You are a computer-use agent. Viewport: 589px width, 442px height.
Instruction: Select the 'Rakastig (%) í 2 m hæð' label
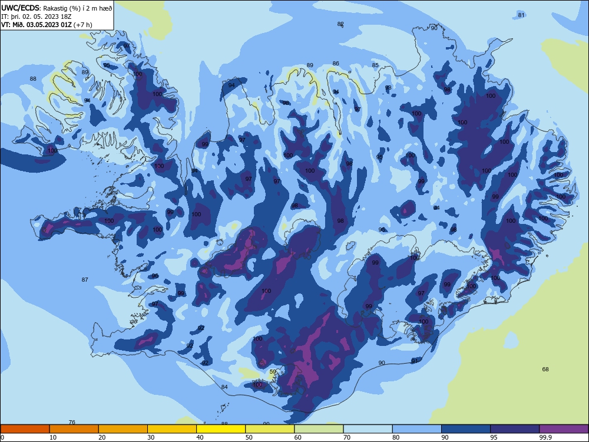[77, 8]
